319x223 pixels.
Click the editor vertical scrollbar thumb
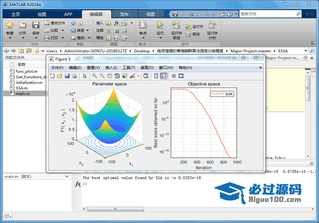[307, 88]
